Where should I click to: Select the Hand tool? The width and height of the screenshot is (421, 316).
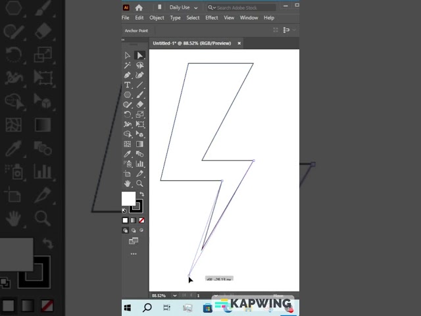127,184
